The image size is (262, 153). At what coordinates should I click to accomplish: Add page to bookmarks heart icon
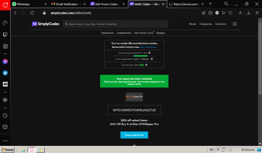coord(230,13)
